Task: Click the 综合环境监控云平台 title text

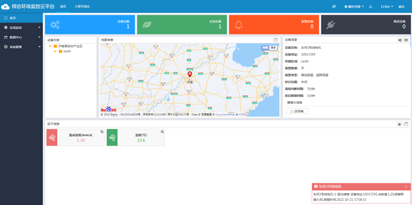Action: [x=33, y=7]
